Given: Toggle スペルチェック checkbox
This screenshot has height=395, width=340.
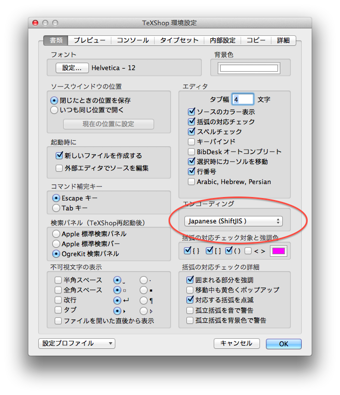Looking at the screenshot, I should tap(191, 131).
